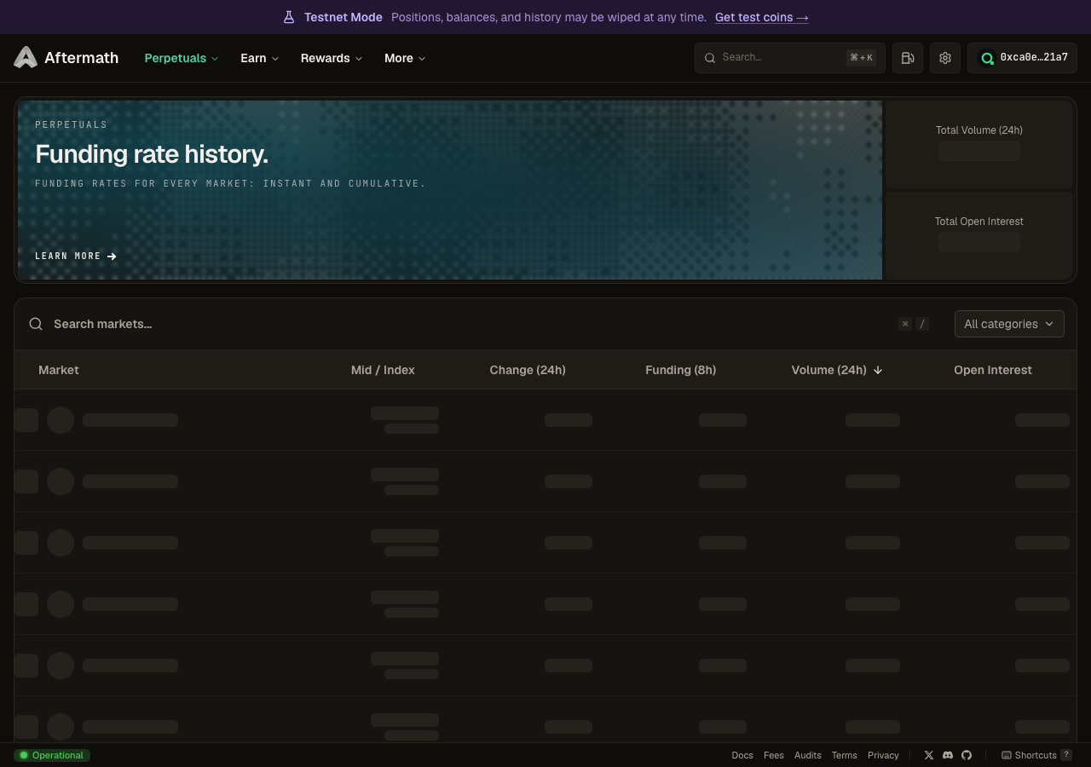Follow the Get test coins link

coord(761,17)
